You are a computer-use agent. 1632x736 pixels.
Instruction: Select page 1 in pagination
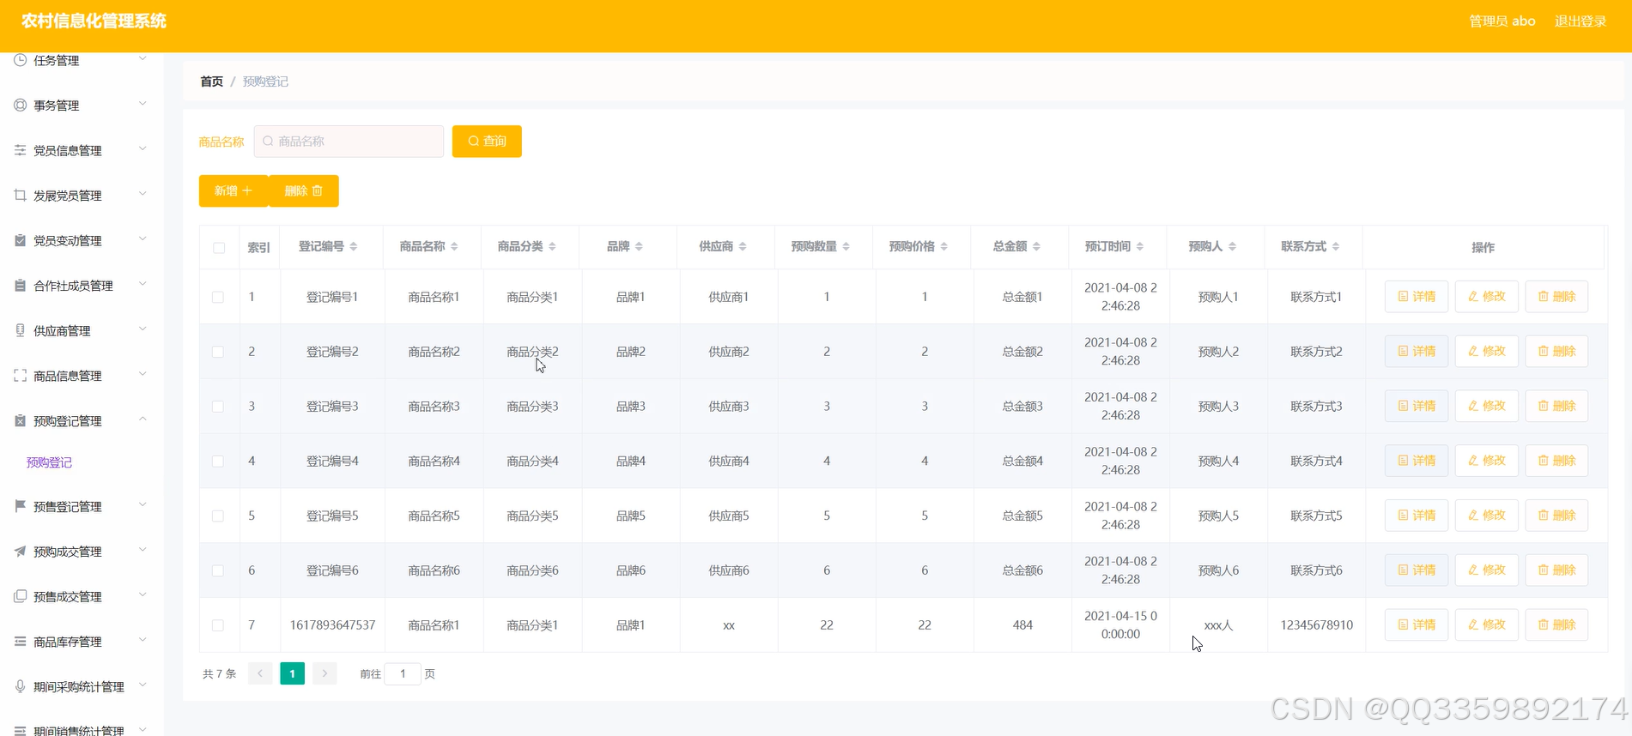coord(292,674)
